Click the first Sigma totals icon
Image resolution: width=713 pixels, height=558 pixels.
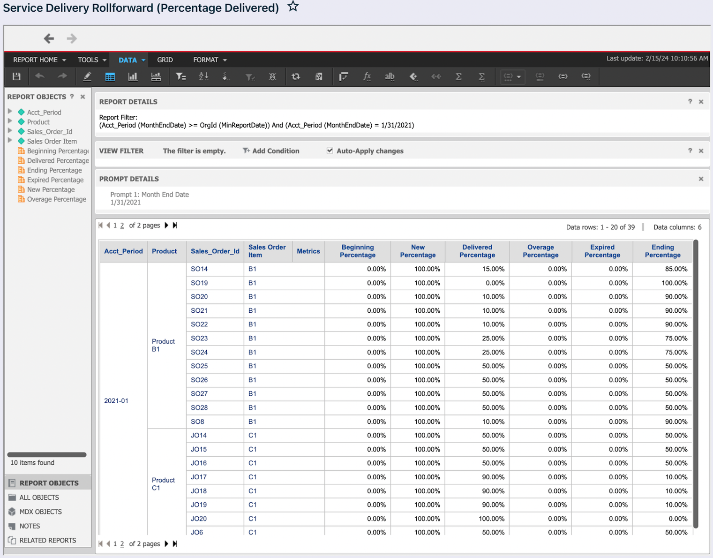click(x=458, y=76)
